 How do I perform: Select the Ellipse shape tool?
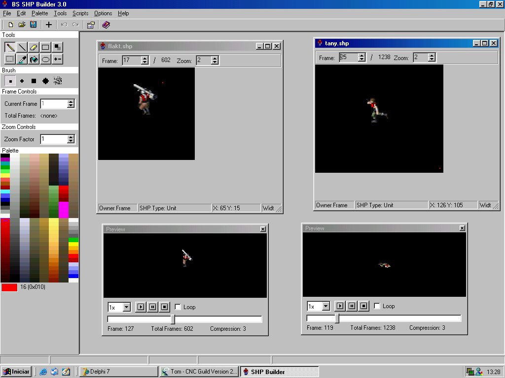click(45, 60)
